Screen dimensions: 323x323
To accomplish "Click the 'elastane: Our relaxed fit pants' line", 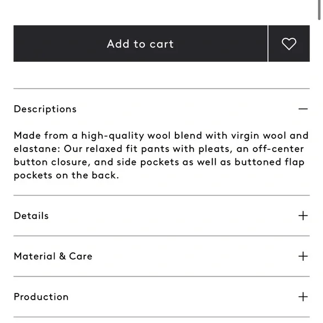I will pyautogui.click(x=159, y=149).
